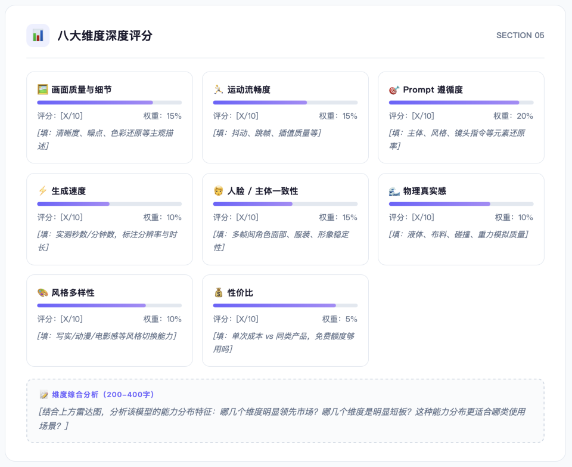Click 评分 [X/10] in the 生成速度 card
Screen dimensions: 572x467
(x=60, y=218)
